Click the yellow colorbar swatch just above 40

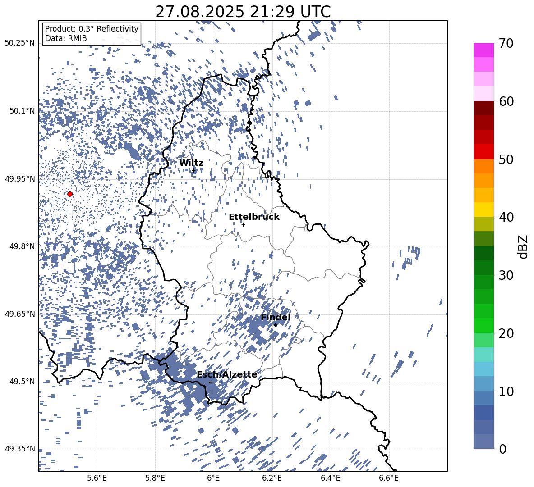(483, 209)
